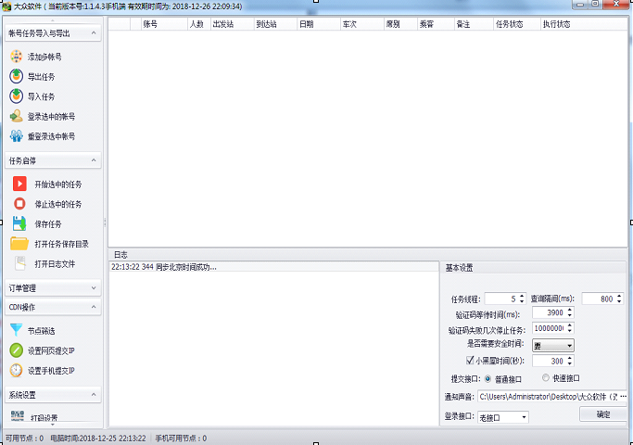Viewport: 633px width, 445px height.
Task: Click the 到达站 column header
Action: pyautogui.click(x=276, y=24)
